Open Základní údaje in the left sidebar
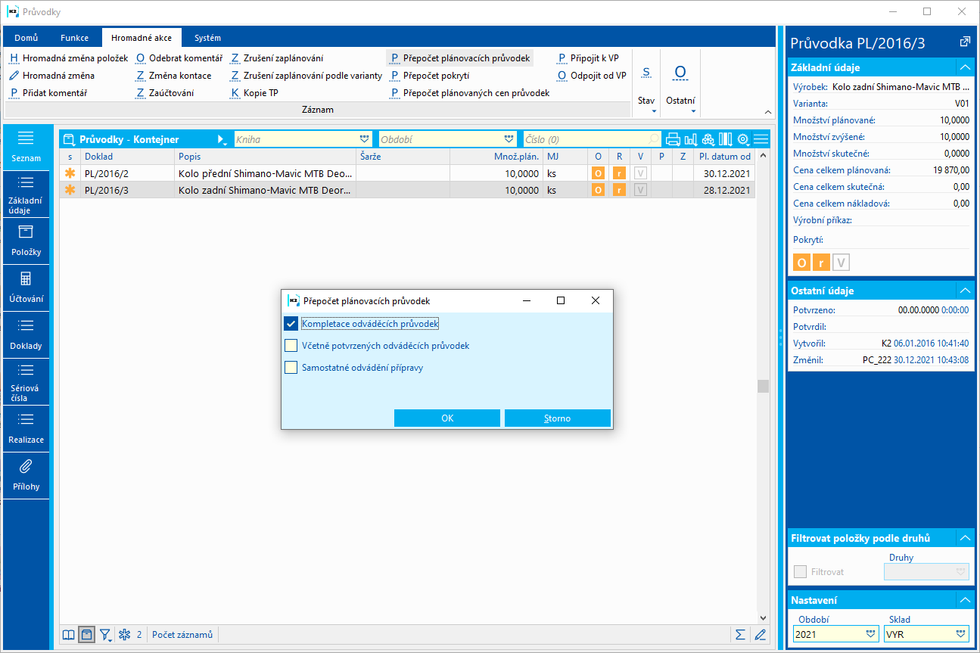Screen dimensions: 980x653 click(26, 194)
